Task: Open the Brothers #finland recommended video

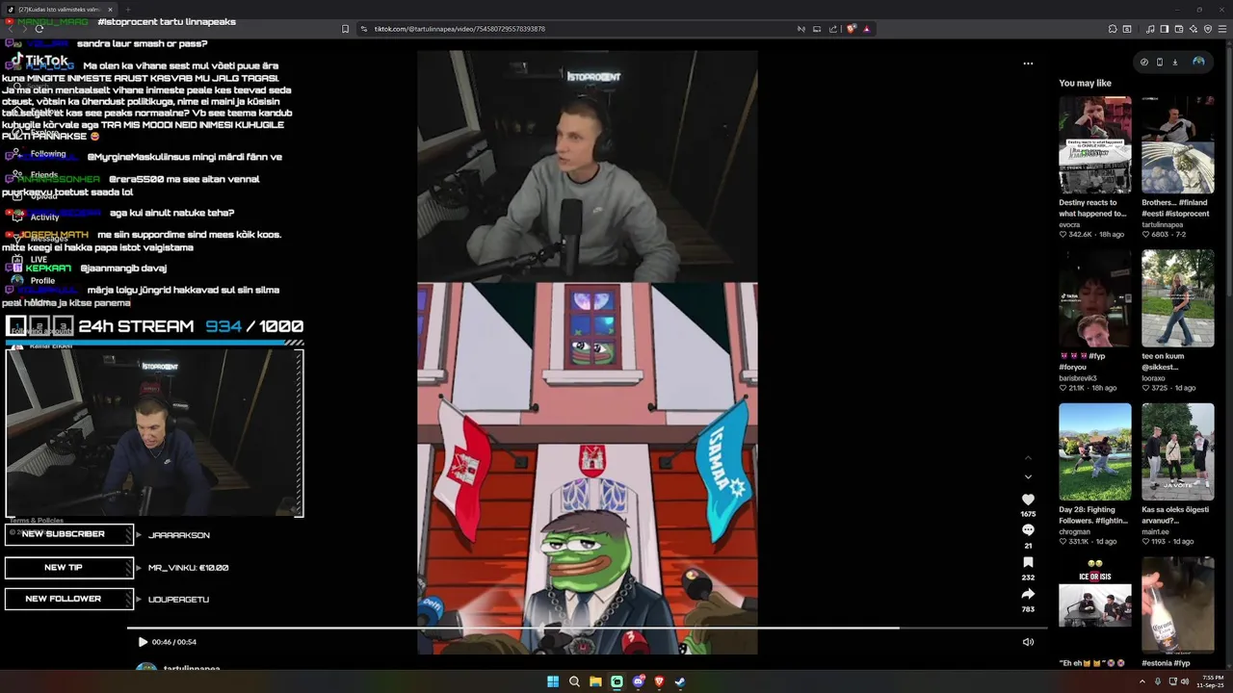Action: click(x=1178, y=144)
